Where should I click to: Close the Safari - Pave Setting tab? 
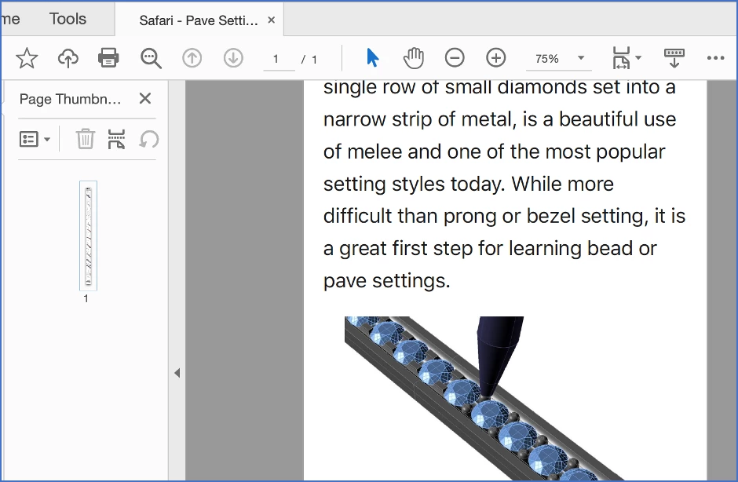click(x=271, y=20)
